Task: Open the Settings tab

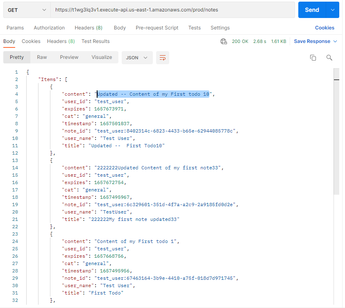Action: pyautogui.click(x=220, y=28)
